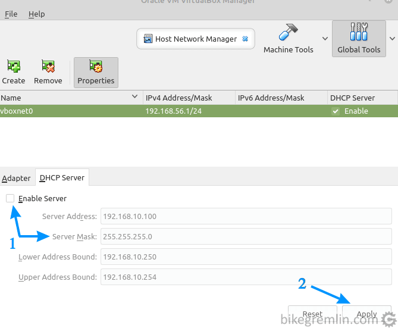The height and width of the screenshot is (328, 398).
Task: Click the Host Network Manager icon
Action: coord(148,39)
